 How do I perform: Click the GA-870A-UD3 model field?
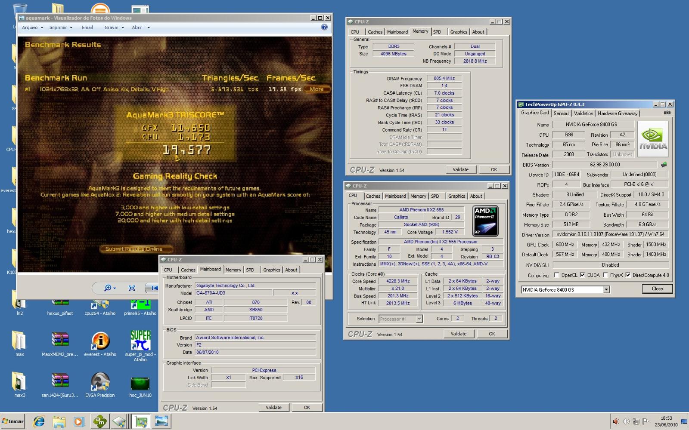(233, 293)
